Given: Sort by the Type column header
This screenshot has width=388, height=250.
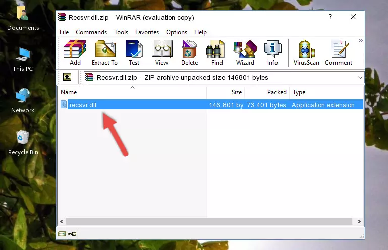Looking at the screenshot, I should point(326,92).
